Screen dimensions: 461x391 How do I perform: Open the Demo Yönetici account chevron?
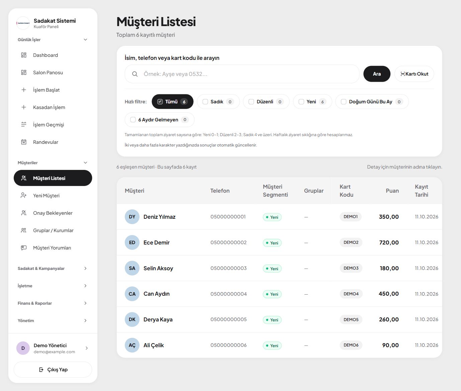tap(87, 348)
